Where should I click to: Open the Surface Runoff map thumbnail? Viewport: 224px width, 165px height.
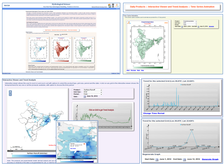(39, 50)
